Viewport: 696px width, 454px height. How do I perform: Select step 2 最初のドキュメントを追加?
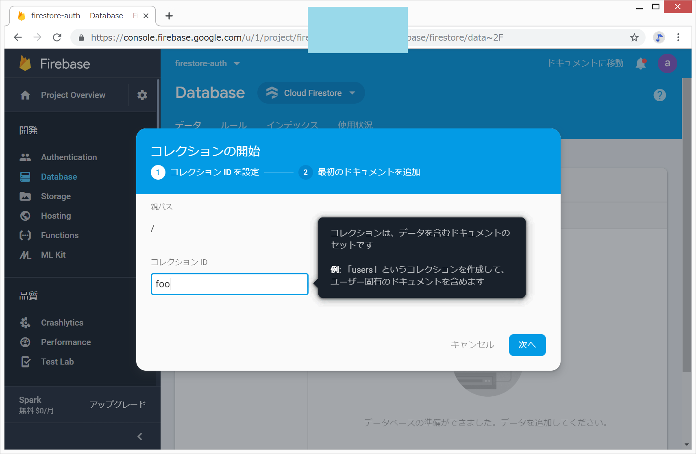359,172
